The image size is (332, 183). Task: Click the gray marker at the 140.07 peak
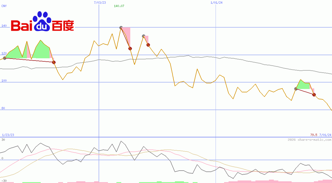tap(121, 28)
